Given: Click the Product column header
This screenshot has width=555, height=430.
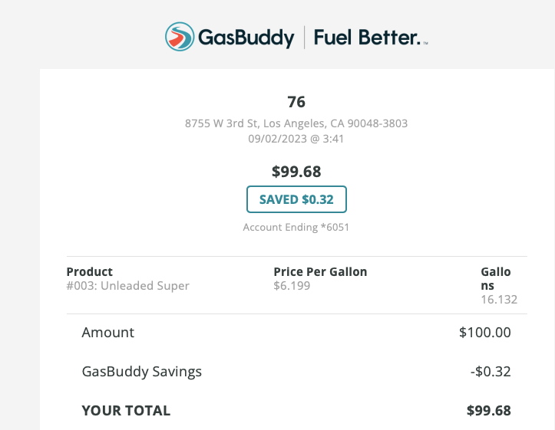Looking at the screenshot, I should click(x=90, y=271).
